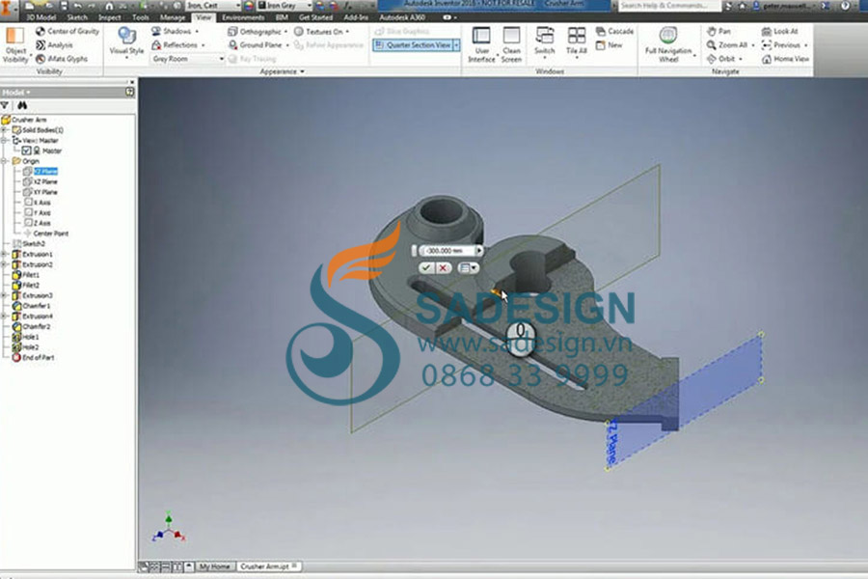Image resolution: width=868 pixels, height=579 pixels.
Task: Click the Object Visibility icon
Action: point(14,45)
